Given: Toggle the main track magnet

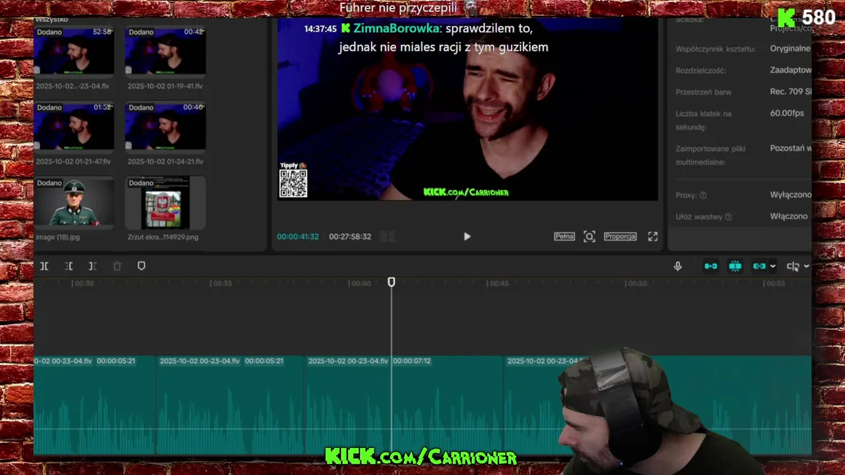Looking at the screenshot, I should point(711,266).
